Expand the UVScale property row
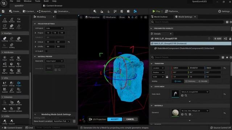 pyautogui.click(x=35, y=42)
